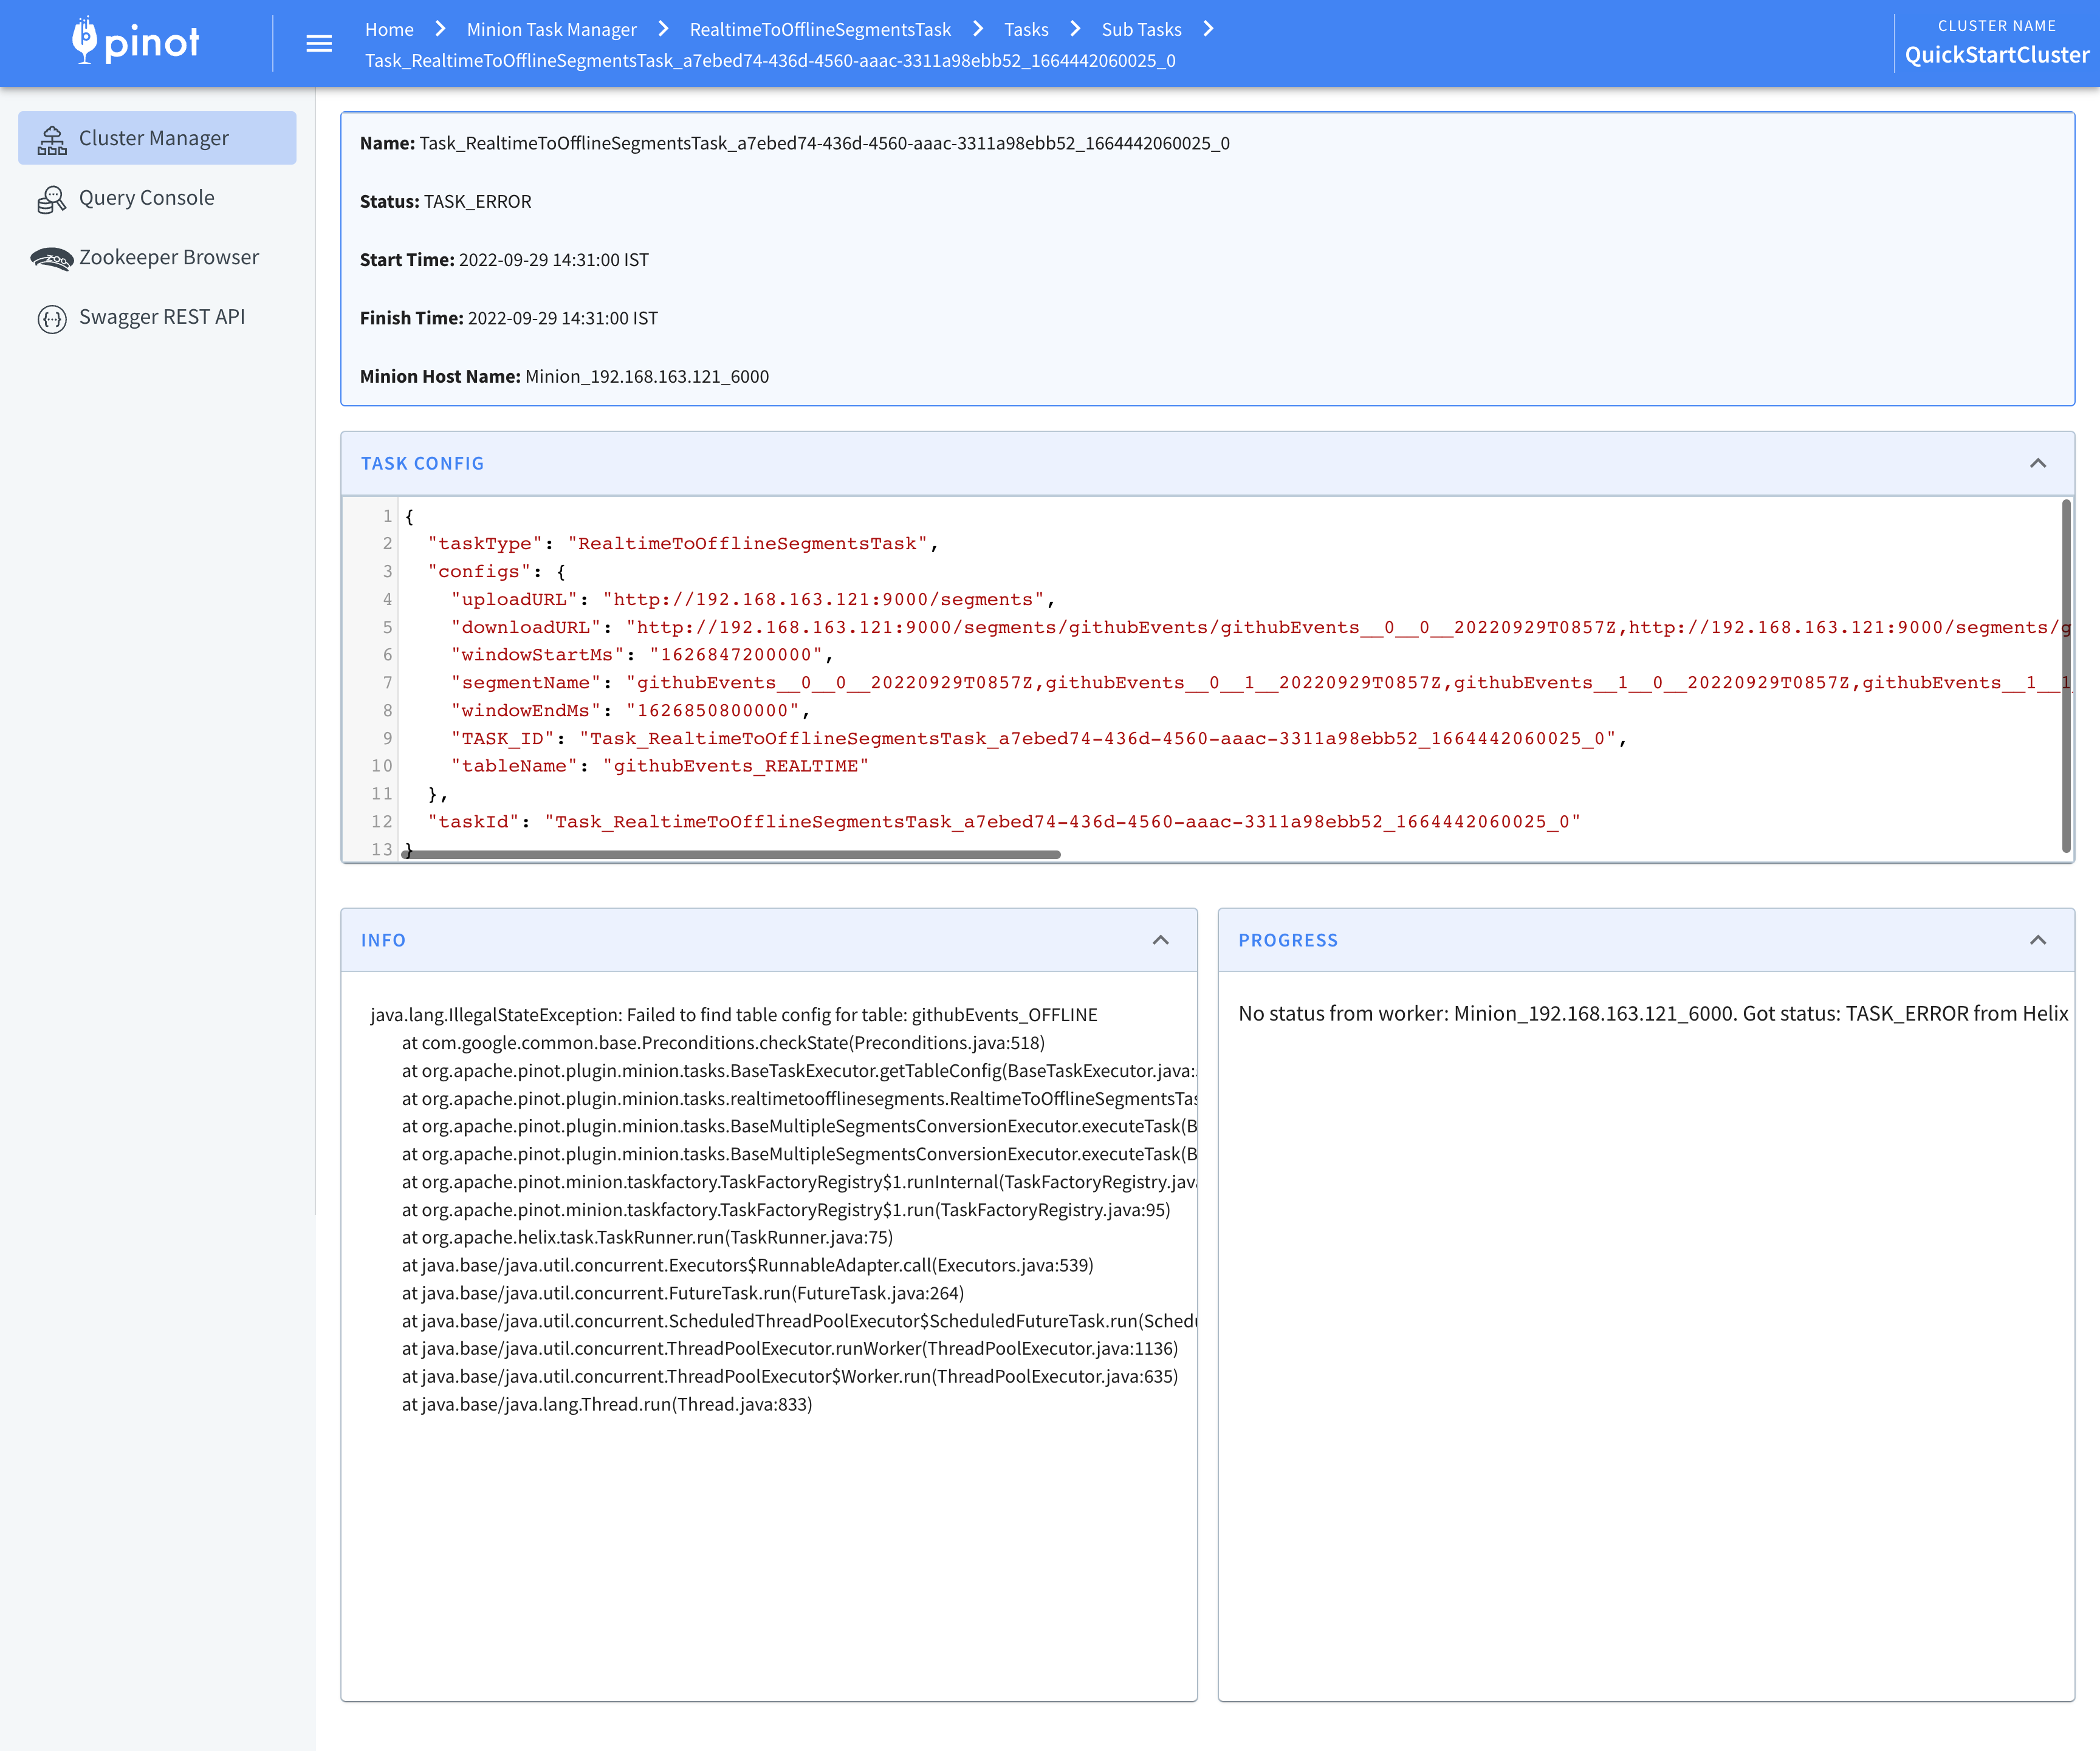Open the Sub Tasks breadcrumb link
2100x1752 pixels.
tap(1141, 29)
